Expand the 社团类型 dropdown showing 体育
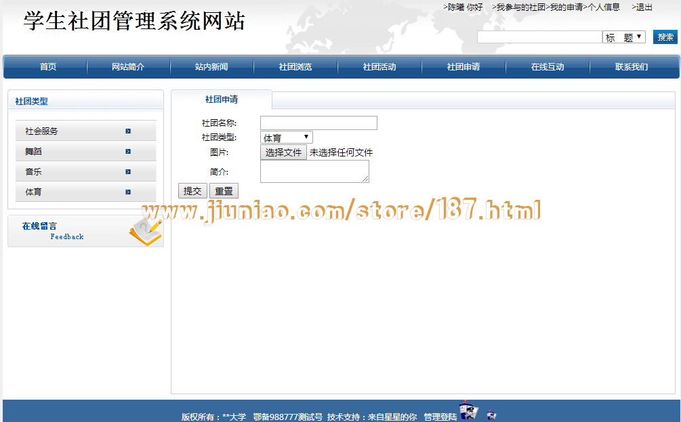 [x=287, y=138]
